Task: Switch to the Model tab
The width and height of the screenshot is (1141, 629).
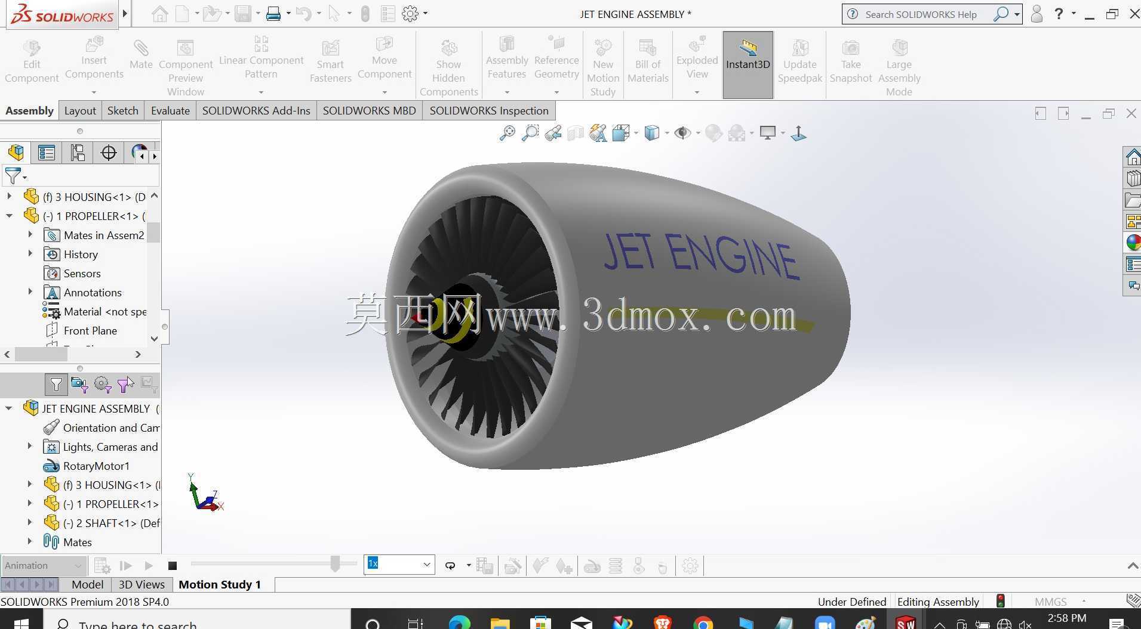Action: (x=87, y=584)
